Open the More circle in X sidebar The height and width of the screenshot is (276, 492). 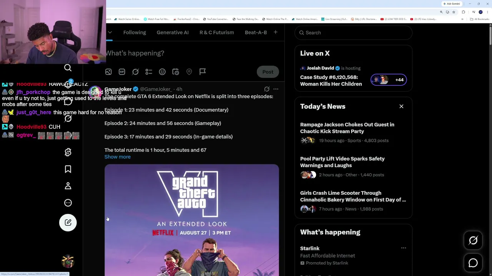point(68,203)
